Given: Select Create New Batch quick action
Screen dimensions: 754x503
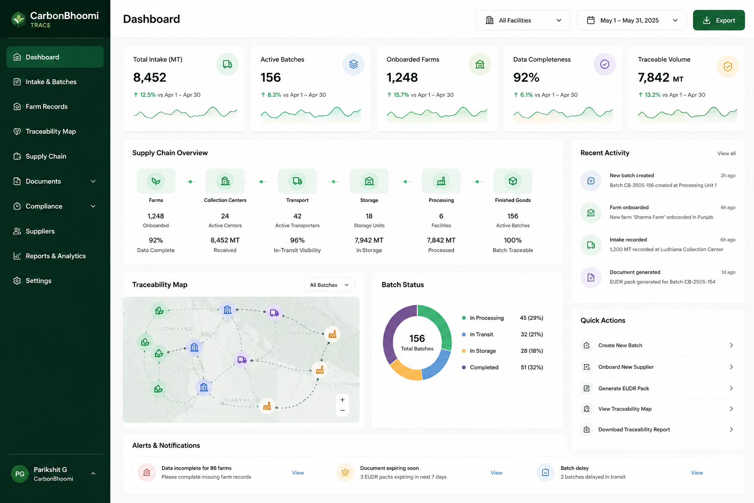Looking at the screenshot, I should point(658,345).
